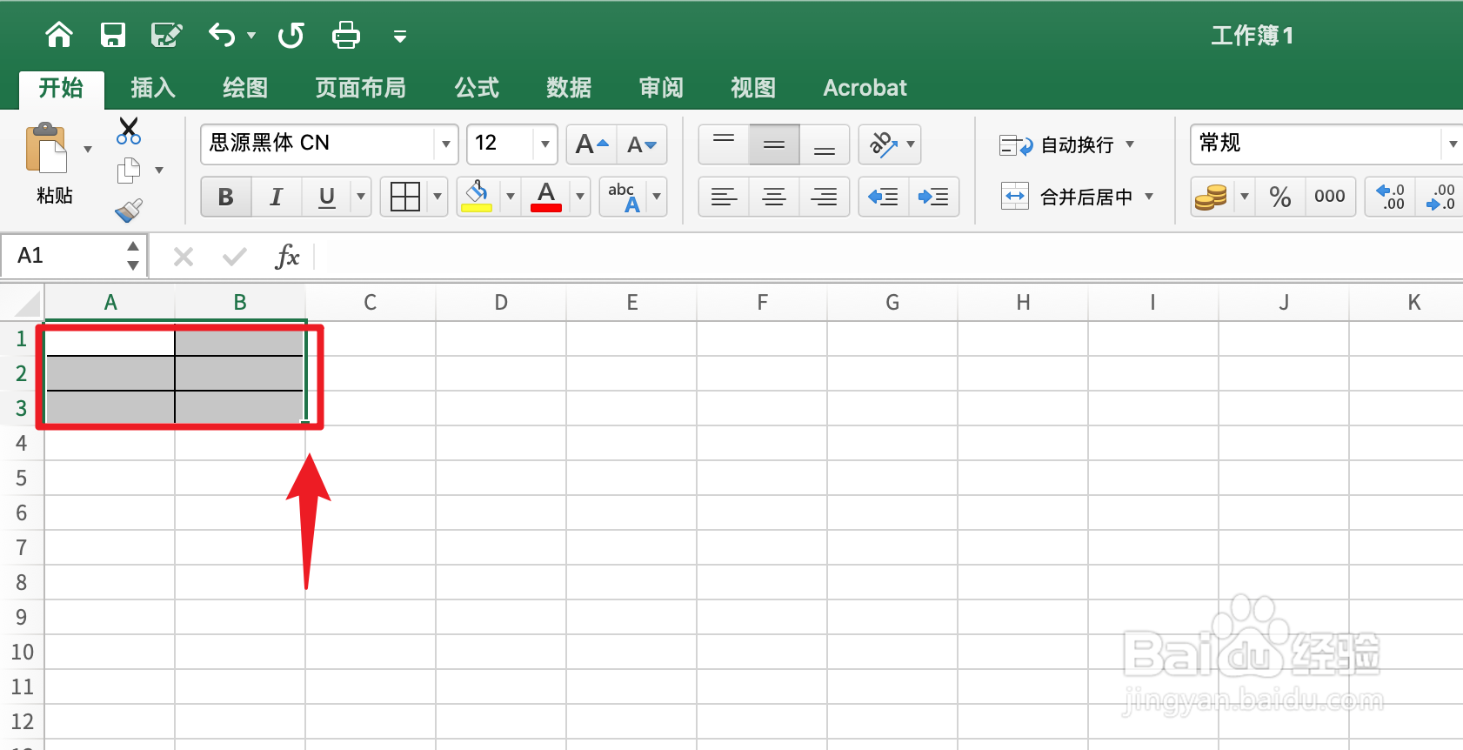Click the phonetic guide abc icon
Image resolution: width=1463 pixels, height=750 pixels.
click(625, 197)
